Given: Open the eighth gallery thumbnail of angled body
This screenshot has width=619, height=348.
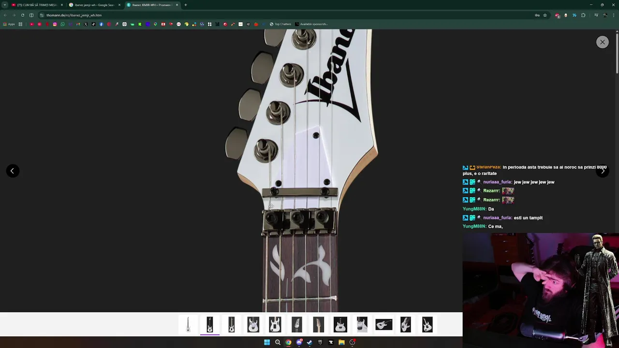Looking at the screenshot, I should (340, 324).
